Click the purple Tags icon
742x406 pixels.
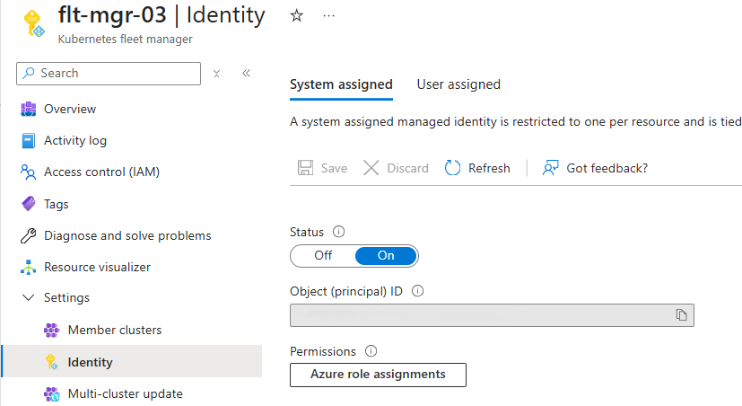29,204
